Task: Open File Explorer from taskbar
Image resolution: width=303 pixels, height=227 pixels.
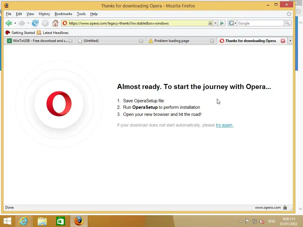Action: (42, 221)
